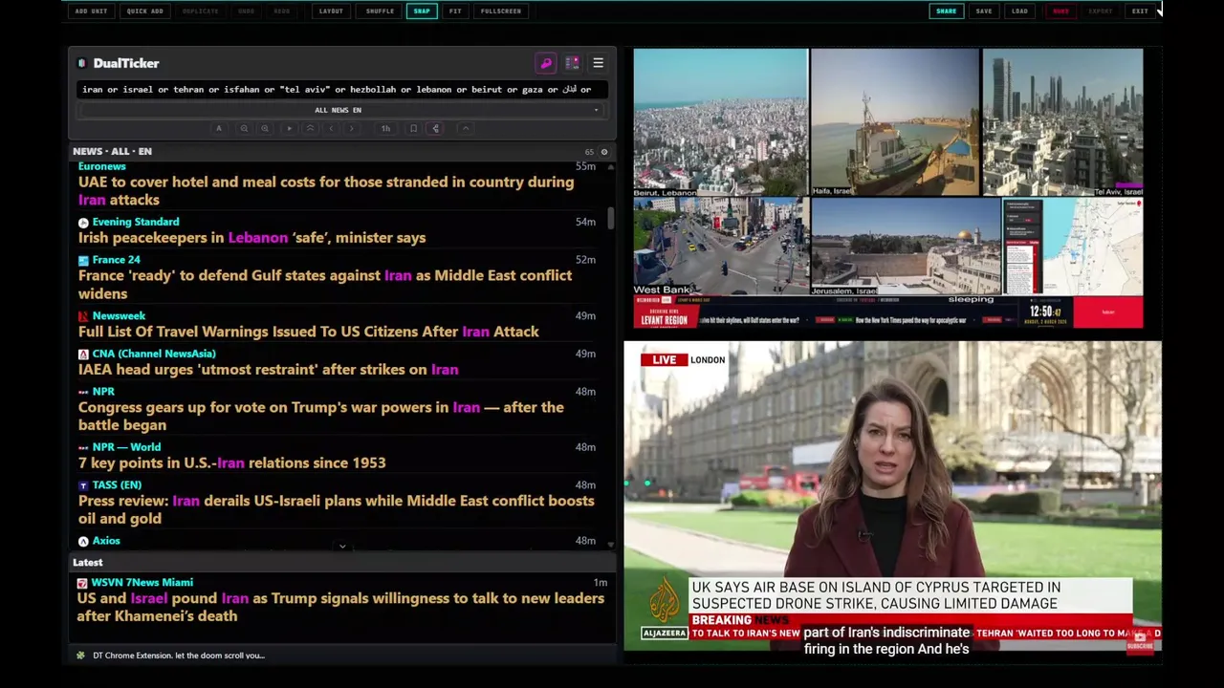The height and width of the screenshot is (688, 1224).
Task: Select the Haifa, Israel webcam thumbnail
Action: [x=894, y=123]
